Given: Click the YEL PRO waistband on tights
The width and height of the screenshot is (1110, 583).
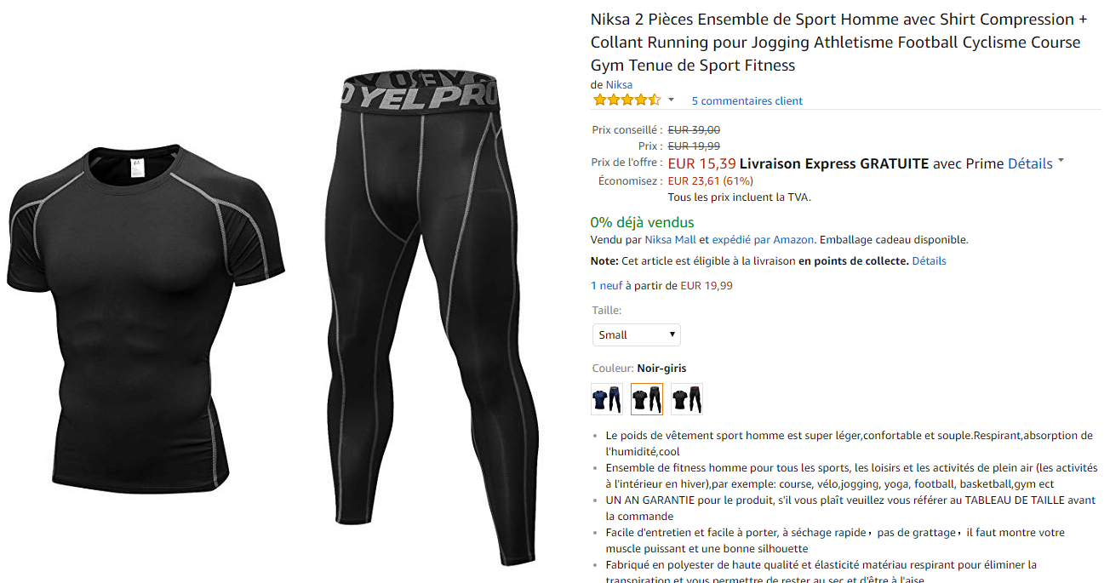Looking at the screenshot, I should (x=421, y=94).
